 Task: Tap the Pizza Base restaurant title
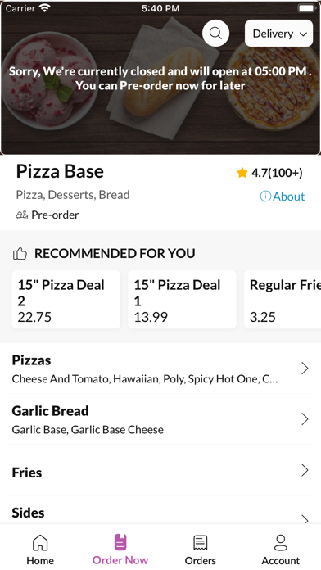[60, 171]
